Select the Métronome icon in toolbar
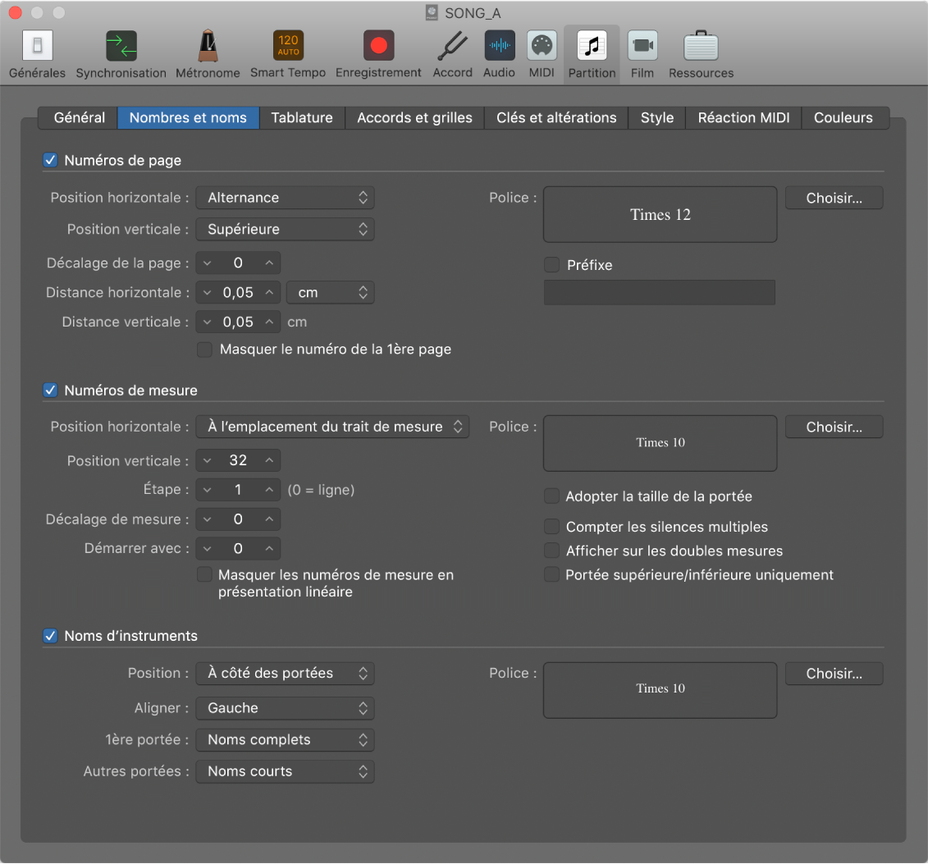Image resolution: width=928 pixels, height=864 pixels. pos(208,46)
